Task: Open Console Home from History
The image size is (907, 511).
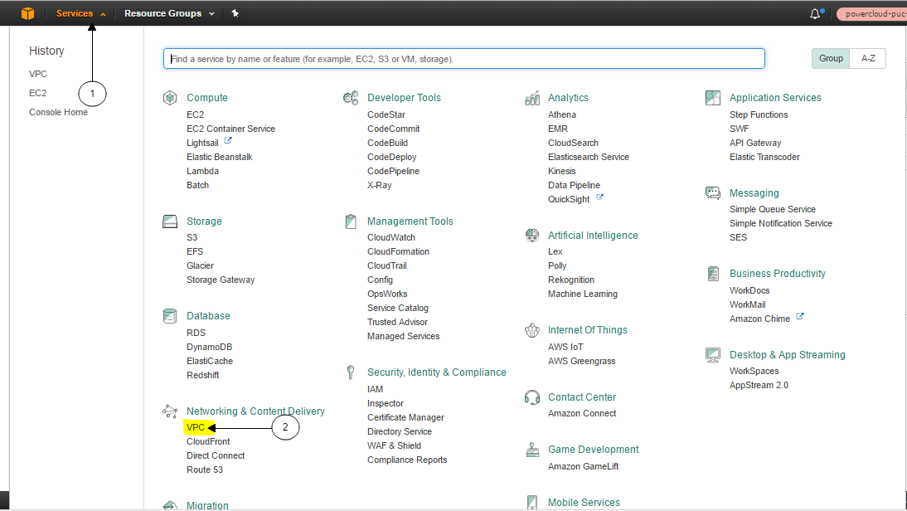Action: pyautogui.click(x=58, y=112)
